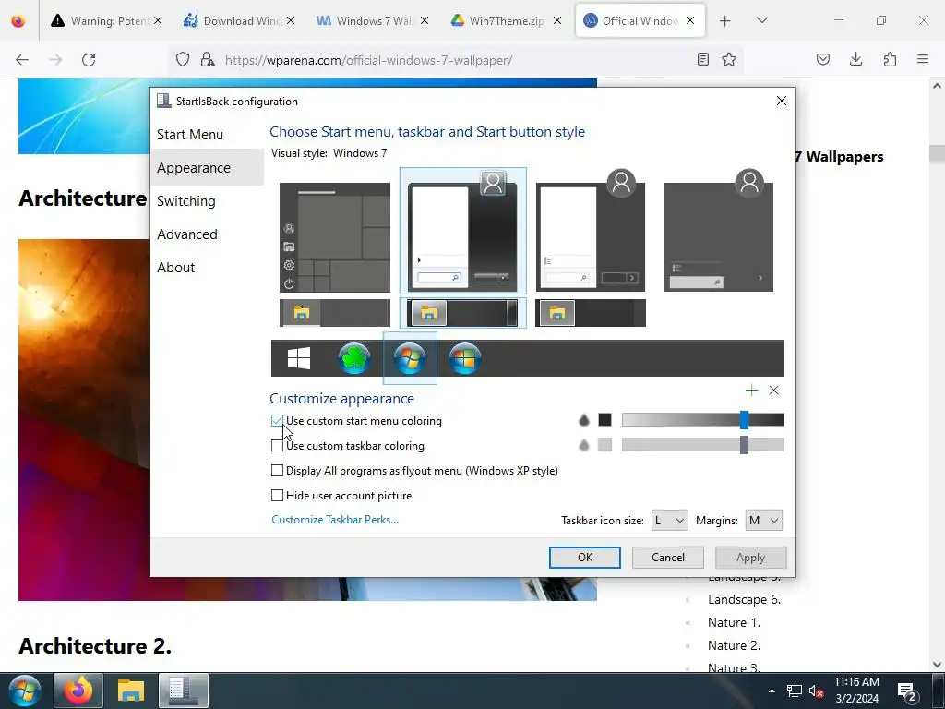The height and width of the screenshot is (709, 945).
Task: Pick the first taskbar style preview
Action: 334,313
